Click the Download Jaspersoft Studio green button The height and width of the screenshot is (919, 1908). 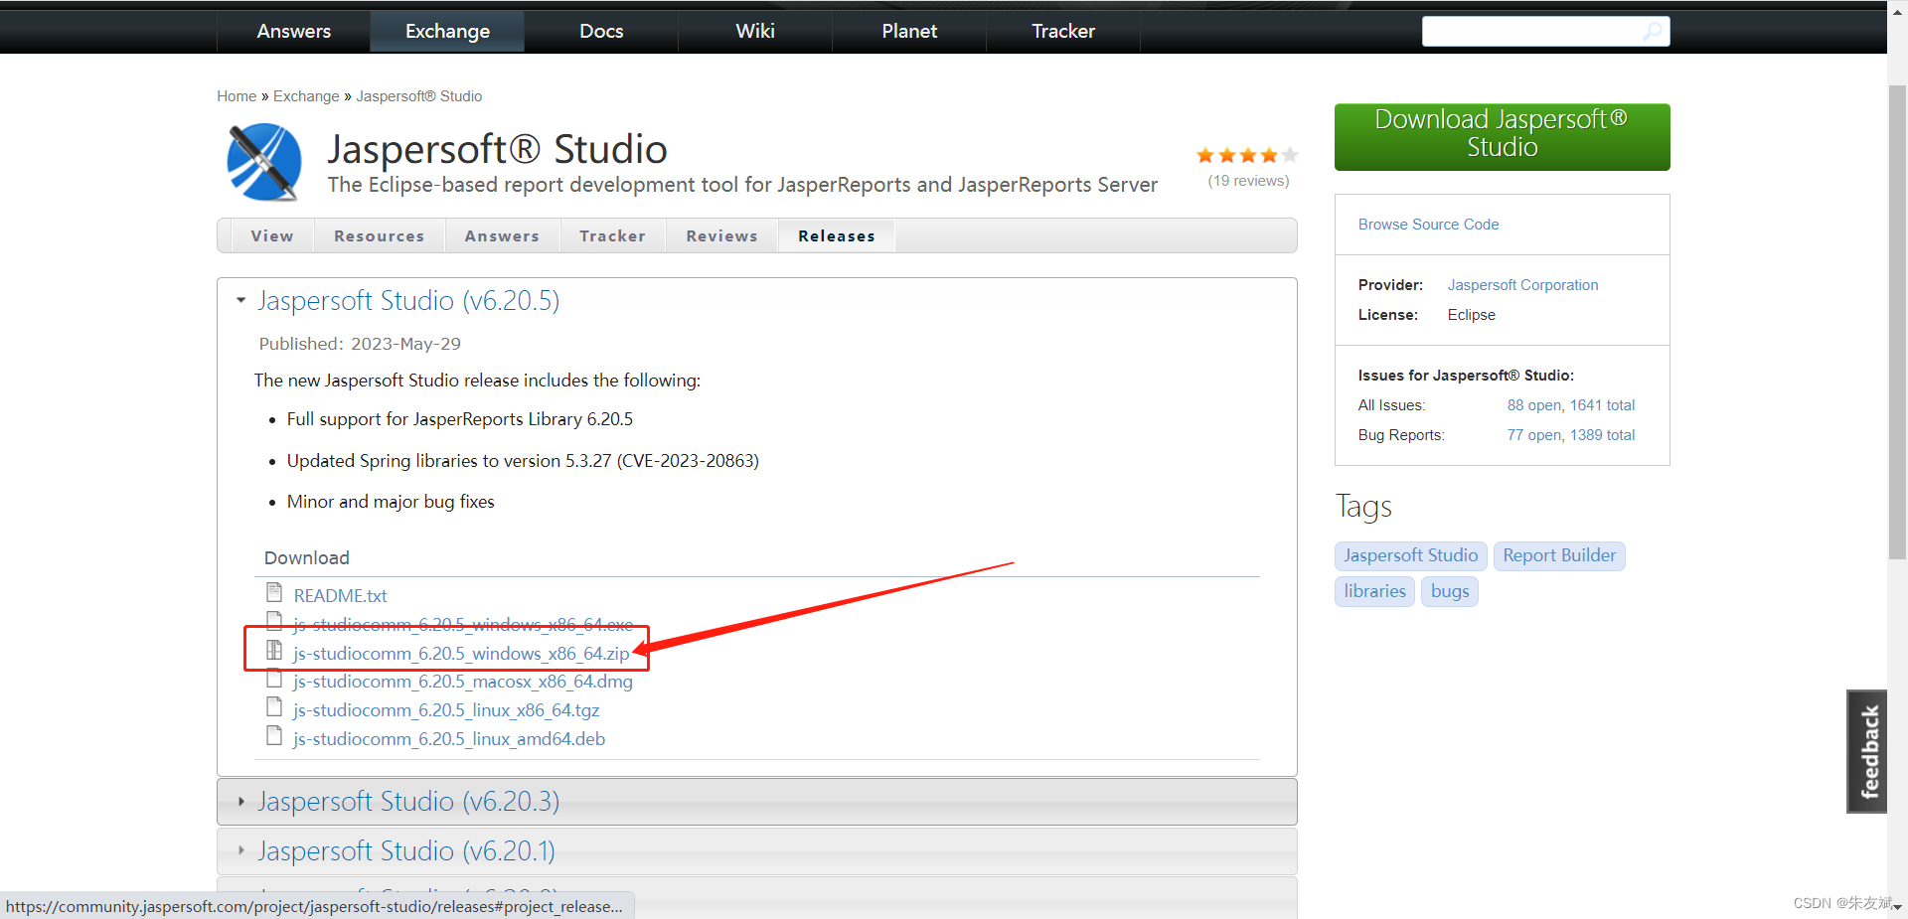point(1502,137)
